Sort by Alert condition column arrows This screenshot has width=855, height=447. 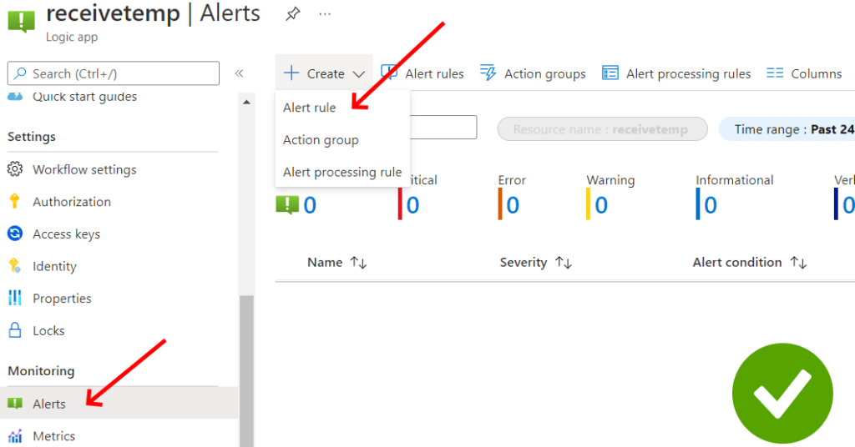click(x=798, y=263)
